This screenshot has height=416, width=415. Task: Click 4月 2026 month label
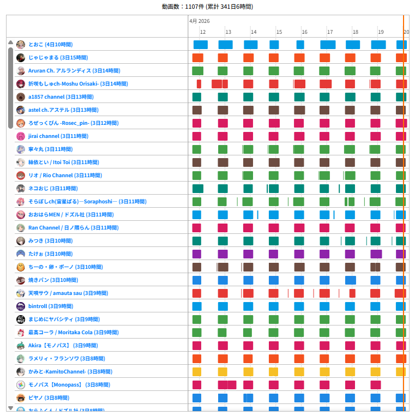tap(200, 21)
